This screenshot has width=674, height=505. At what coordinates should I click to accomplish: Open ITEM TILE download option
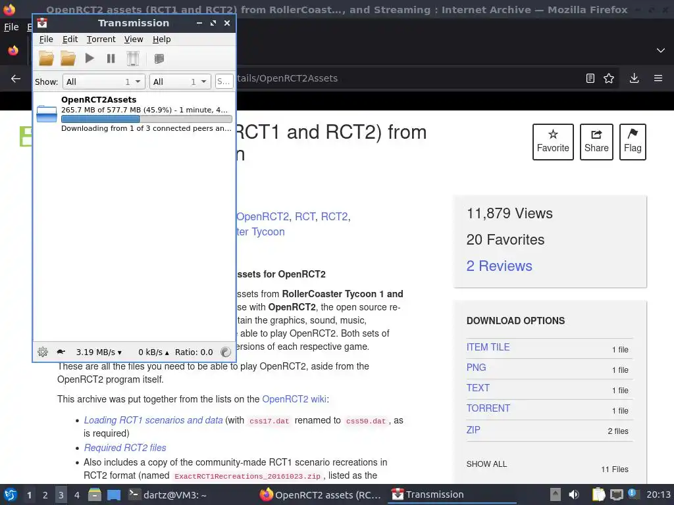tap(488, 347)
